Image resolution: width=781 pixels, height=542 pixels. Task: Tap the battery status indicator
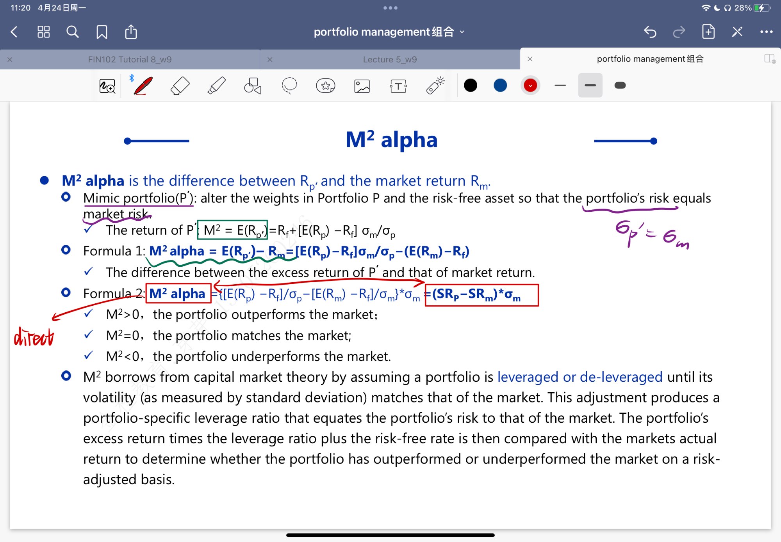762,8
